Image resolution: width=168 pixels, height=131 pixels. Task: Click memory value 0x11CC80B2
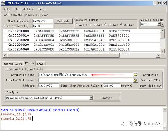pyautogui.click(x=69, y=49)
